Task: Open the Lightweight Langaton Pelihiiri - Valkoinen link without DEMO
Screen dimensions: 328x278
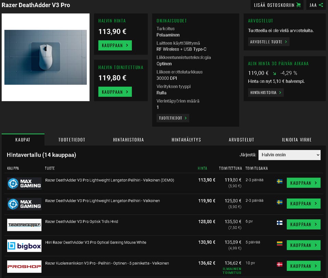Action: 102,201
